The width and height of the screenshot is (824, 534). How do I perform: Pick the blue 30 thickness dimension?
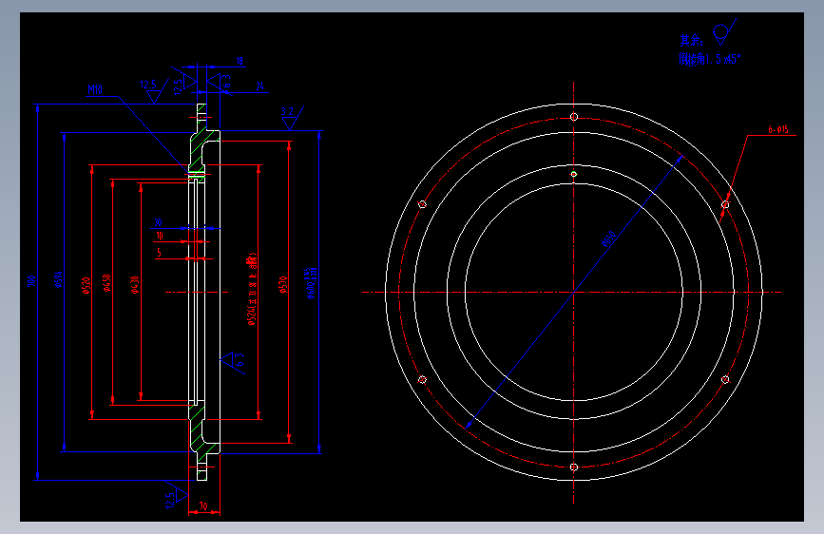coord(158,222)
